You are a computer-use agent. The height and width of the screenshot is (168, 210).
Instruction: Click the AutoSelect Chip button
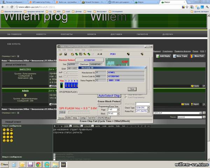pos(109,96)
